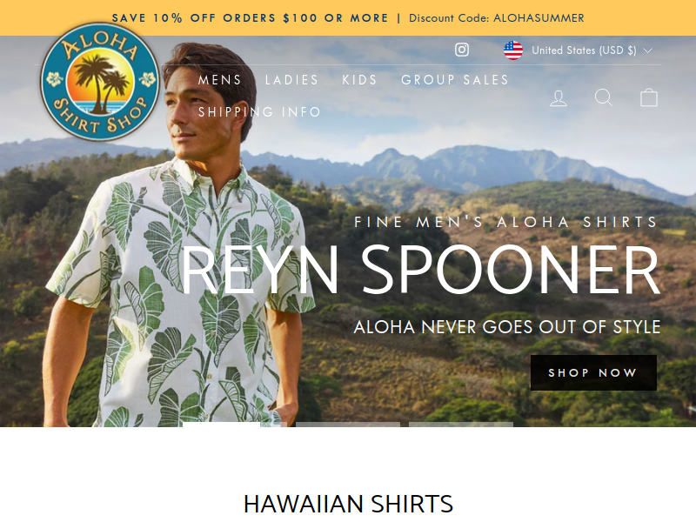Click the ALOHASUMMER discount announcement bar

(348, 17)
